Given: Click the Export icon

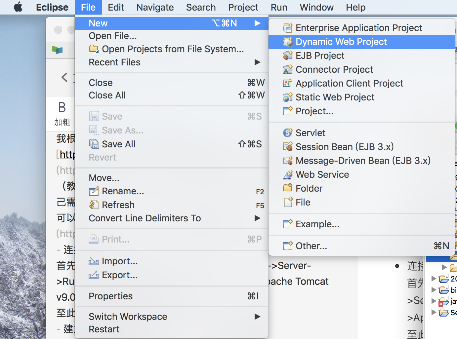Looking at the screenshot, I should (94, 275).
